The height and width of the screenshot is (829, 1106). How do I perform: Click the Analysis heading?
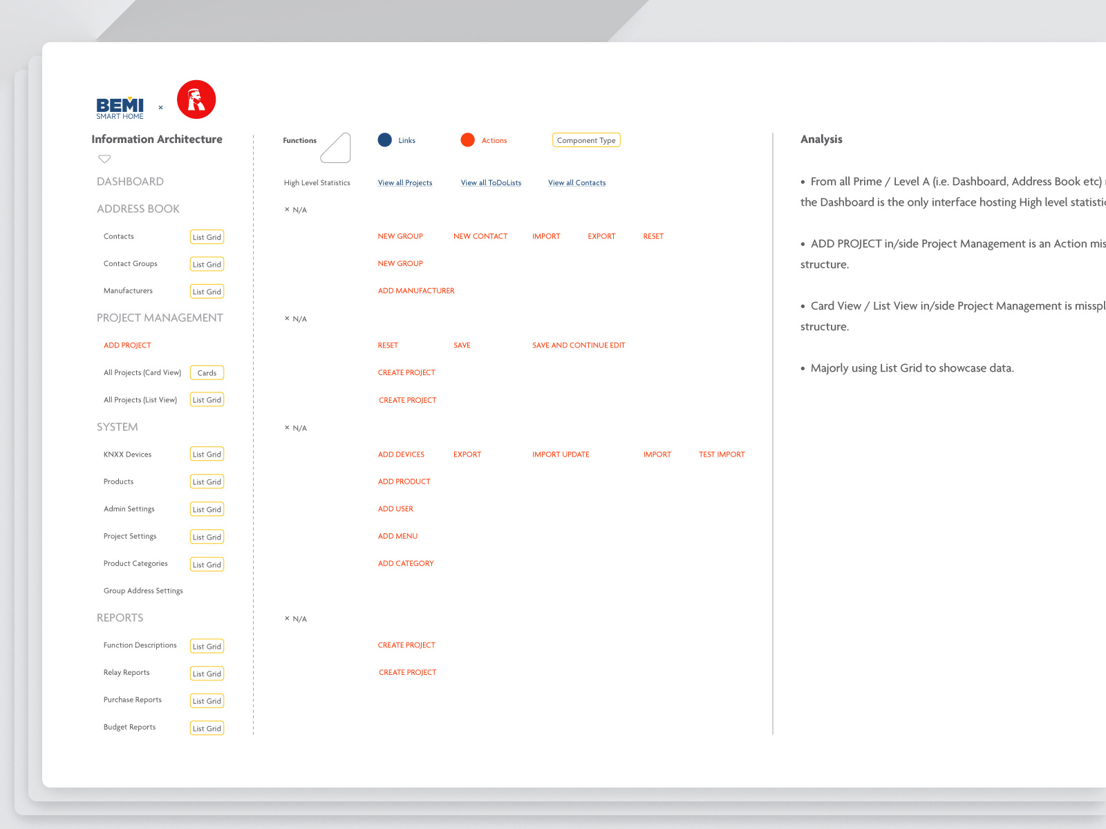click(x=821, y=140)
